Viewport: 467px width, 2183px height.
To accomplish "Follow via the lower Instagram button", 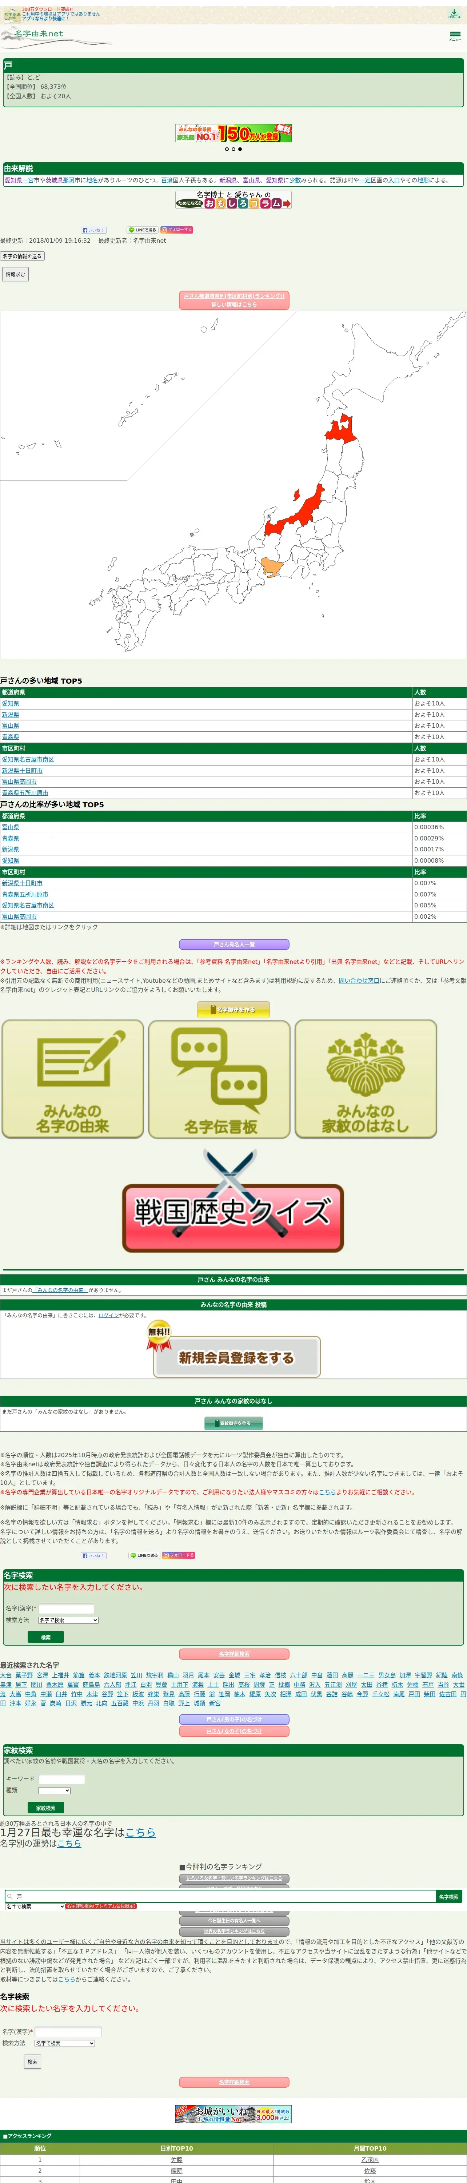I will 178,1555.
